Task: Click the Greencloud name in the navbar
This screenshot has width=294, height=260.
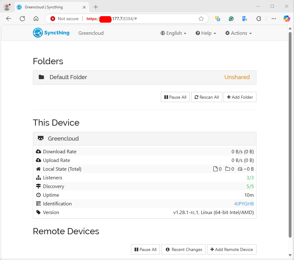Action: click(x=91, y=33)
